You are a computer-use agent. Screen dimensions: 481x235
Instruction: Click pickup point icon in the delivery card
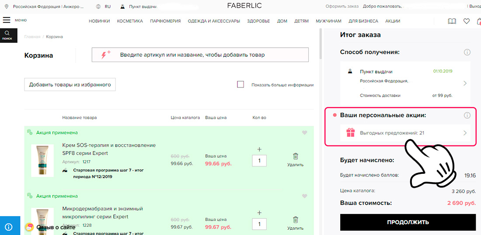coord(350,71)
